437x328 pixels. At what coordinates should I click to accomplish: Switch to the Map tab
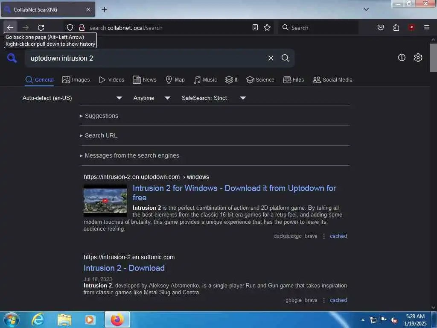(x=175, y=80)
